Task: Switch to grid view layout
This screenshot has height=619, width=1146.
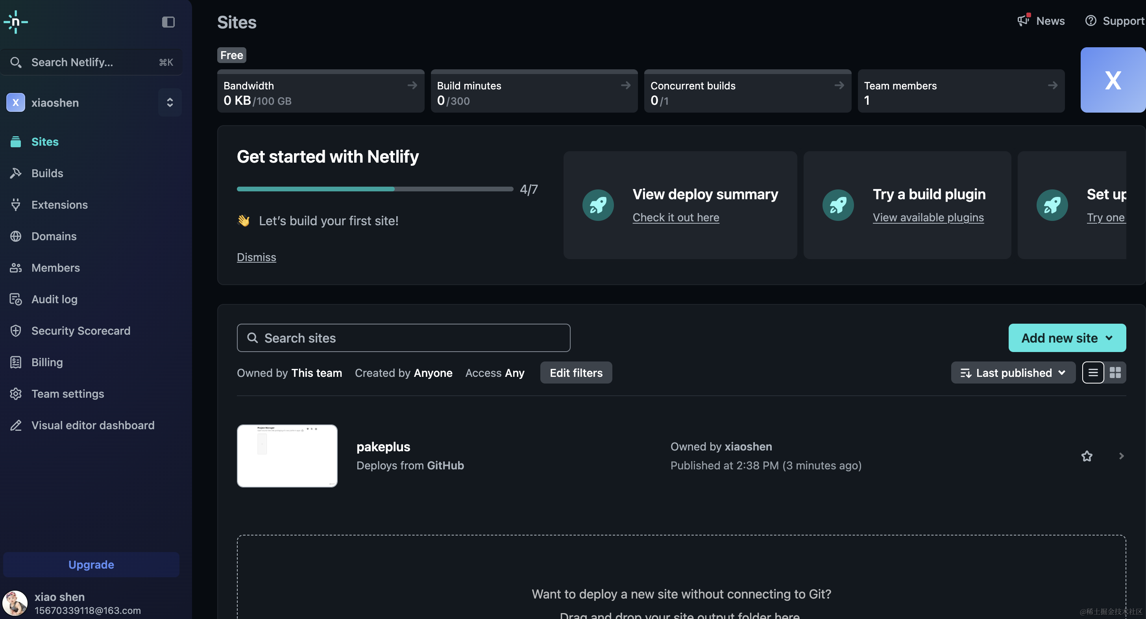Action: click(x=1115, y=373)
